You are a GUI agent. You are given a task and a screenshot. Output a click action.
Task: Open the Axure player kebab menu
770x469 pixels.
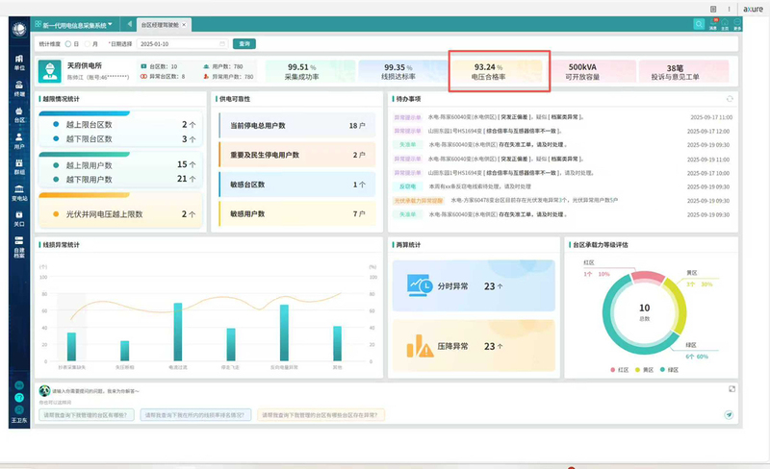click(729, 9)
